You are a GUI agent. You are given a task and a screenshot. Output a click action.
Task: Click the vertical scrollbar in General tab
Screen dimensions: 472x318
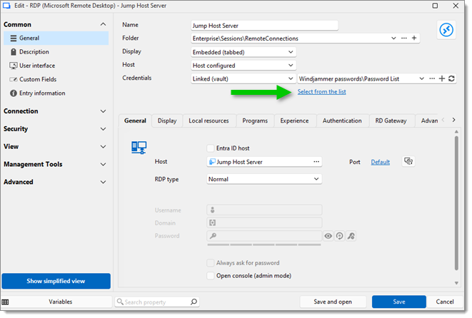(456, 203)
